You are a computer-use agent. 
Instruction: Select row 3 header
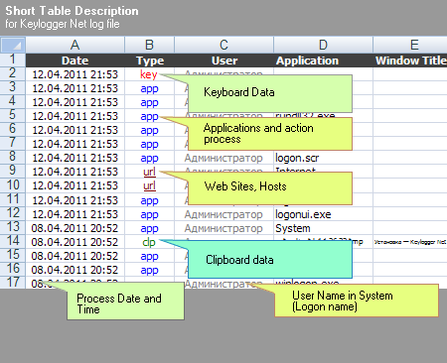pos(13,87)
